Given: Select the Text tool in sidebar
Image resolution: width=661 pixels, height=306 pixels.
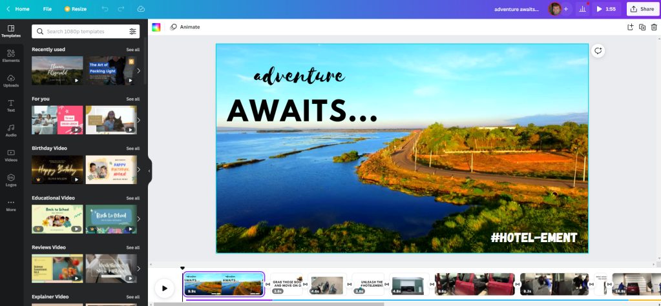Looking at the screenshot, I should (11, 105).
